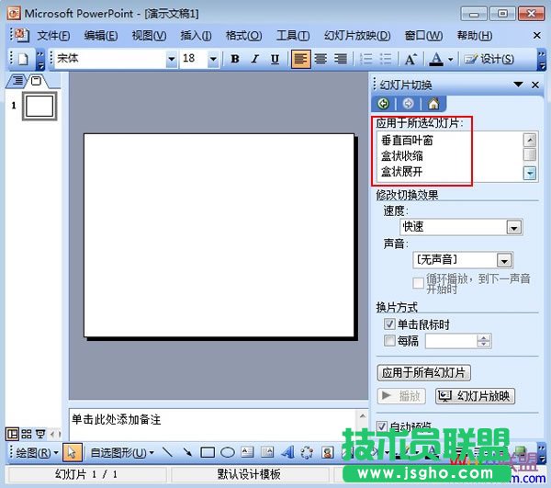Toggle bold formatting in the toolbar
Viewport: 551px width, 488px height.
pyautogui.click(x=234, y=59)
